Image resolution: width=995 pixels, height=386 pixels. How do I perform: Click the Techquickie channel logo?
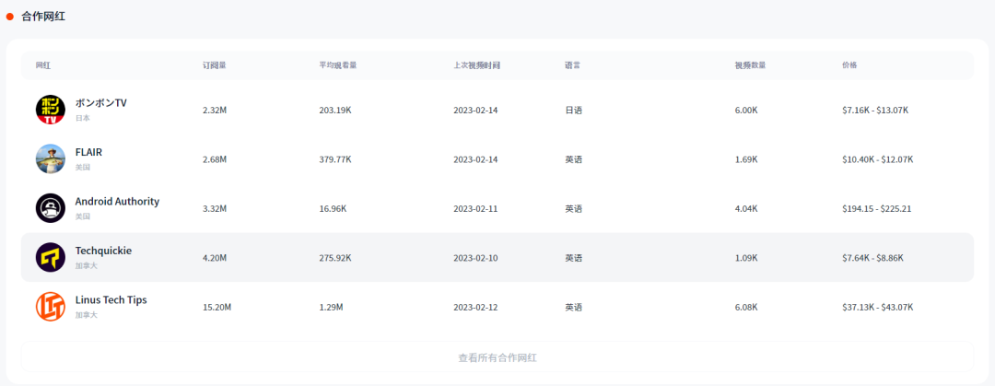(x=50, y=257)
